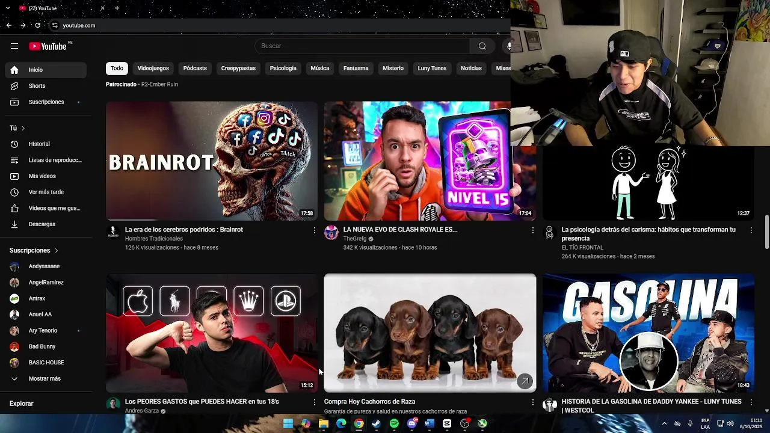Open Hombres Tradicionales channel avatar
The width and height of the screenshot is (770, 433).
click(112, 233)
